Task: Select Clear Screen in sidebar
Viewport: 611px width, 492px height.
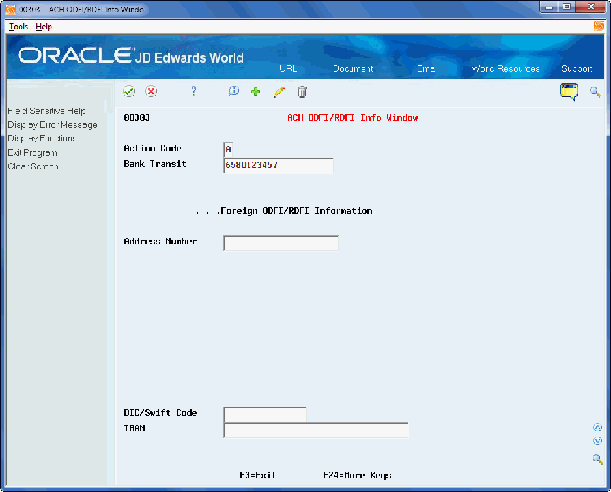Action: [x=33, y=166]
